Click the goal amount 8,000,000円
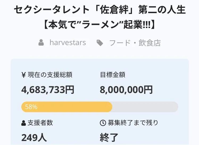Image resolution: width=199 pixels, height=145 pixels. click(126, 90)
